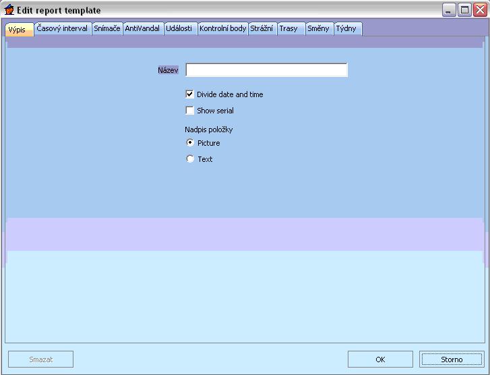Switch to the Trasy tab

click(x=290, y=29)
